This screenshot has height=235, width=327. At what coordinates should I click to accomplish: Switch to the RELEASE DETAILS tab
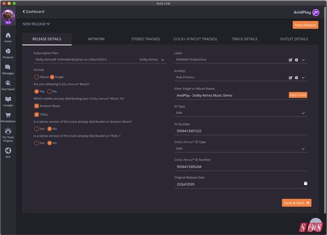click(x=47, y=39)
